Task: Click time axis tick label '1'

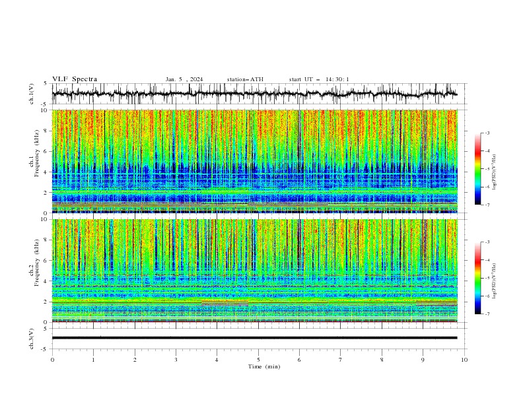Action: pos(93,360)
